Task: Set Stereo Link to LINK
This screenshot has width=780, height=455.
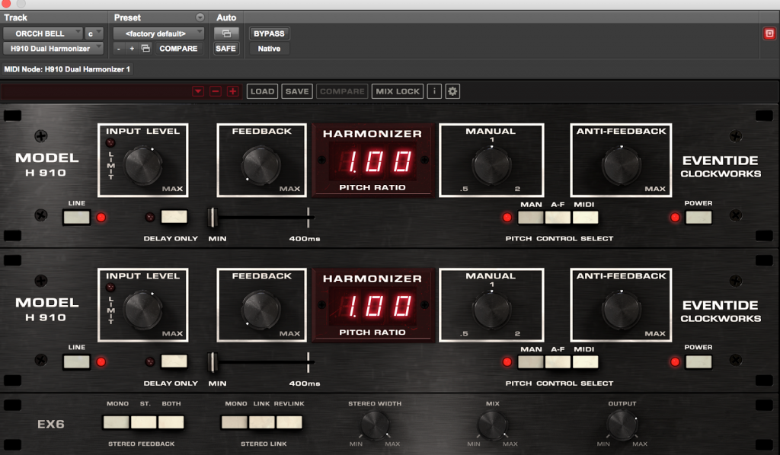Action: point(262,422)
